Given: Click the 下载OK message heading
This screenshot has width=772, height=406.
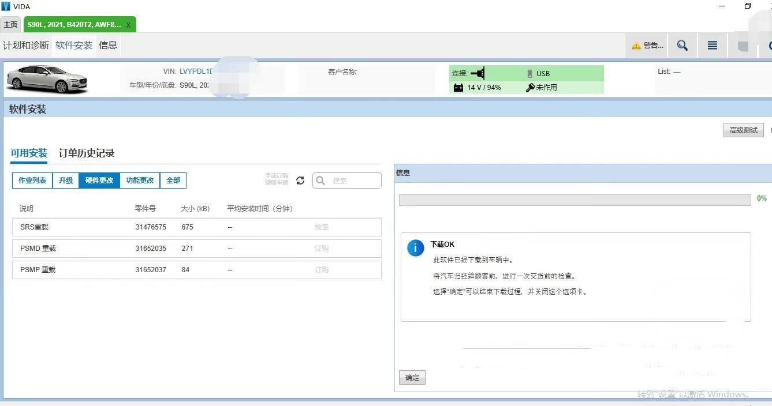Looking at the screenshot, I should click(x=442, y=245).
